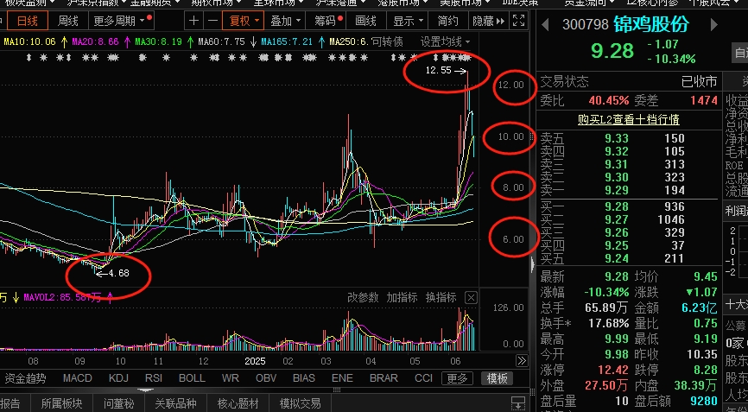Click the MA30:8.19 legend

(158, 42)
